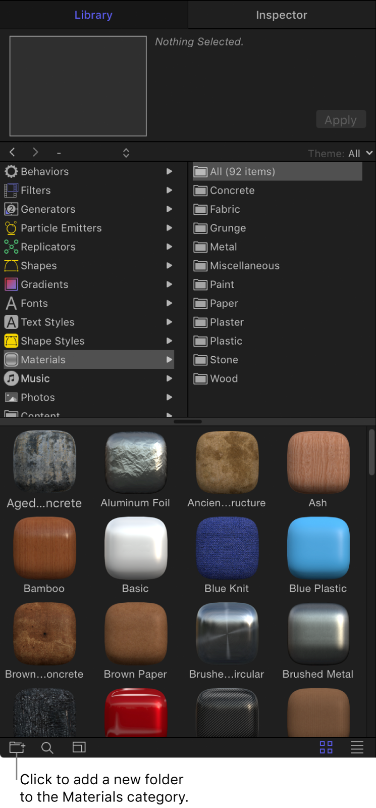Viewport: 376px width, 808px height.
Task: Expand the Behaviors disclosure arrow
Action: coord(169,171)
